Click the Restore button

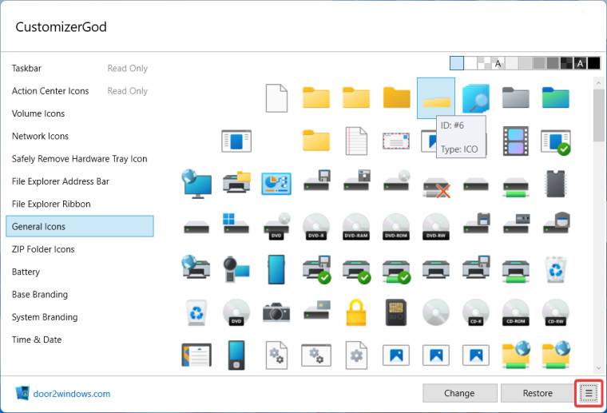point(538,393)
